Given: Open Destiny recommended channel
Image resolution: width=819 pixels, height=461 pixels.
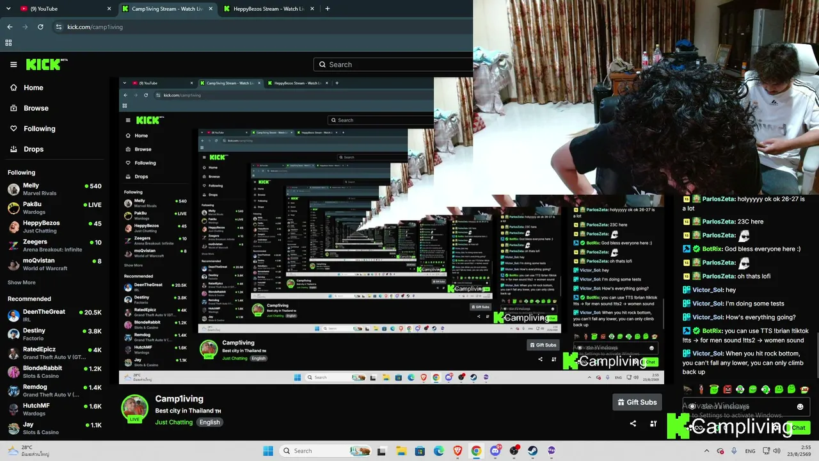Looking at the screenshot, I should click(x=54, y=334).
